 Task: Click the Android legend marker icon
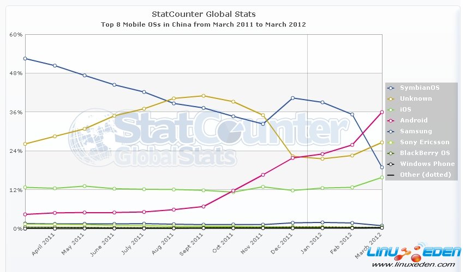(390, 120)
